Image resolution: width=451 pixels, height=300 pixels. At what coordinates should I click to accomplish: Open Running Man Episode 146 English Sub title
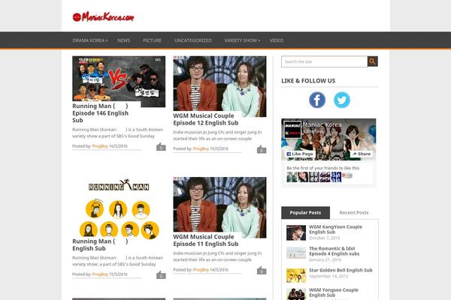tap(101, 113)
